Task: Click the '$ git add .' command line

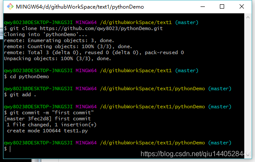Action: (x=20, y=95)
